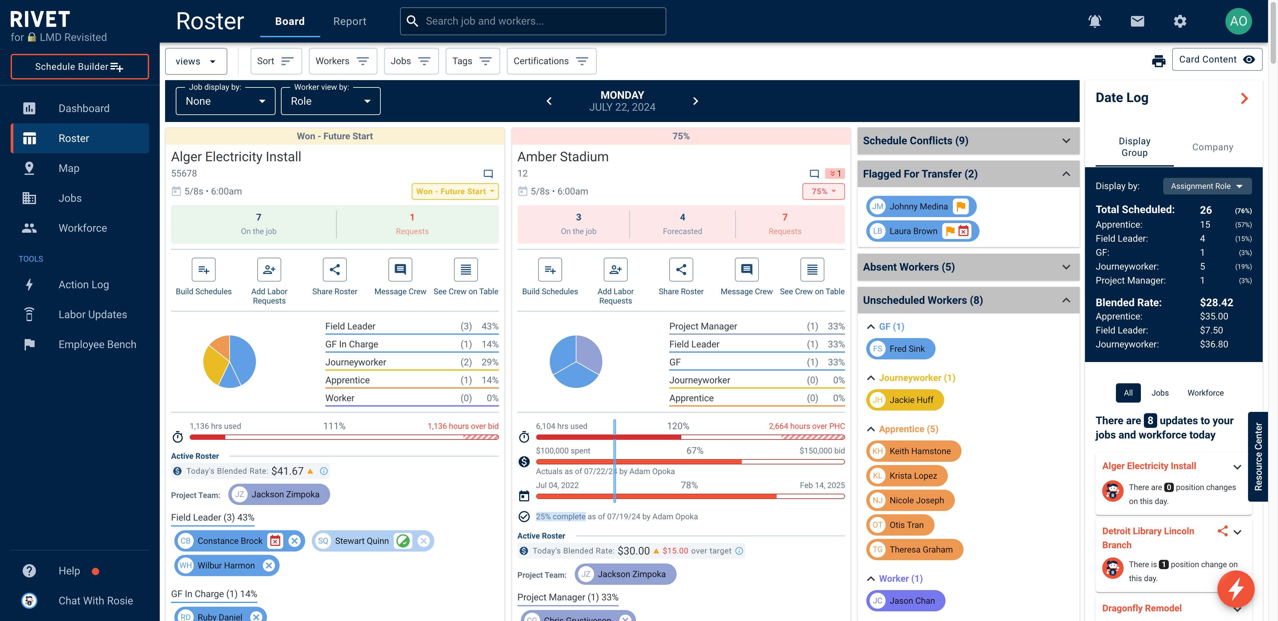This screenshot has width=1278, height=621.
Task: Open the mail envelope icon
Action: pos(1137,21)
